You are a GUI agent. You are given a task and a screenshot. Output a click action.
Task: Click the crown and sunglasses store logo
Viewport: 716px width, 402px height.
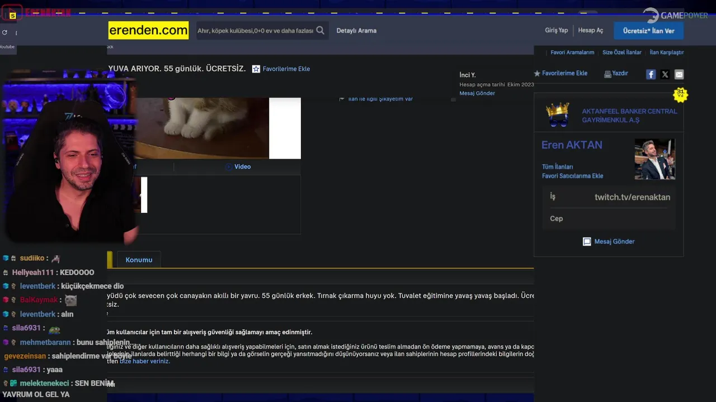pos(558,114)
